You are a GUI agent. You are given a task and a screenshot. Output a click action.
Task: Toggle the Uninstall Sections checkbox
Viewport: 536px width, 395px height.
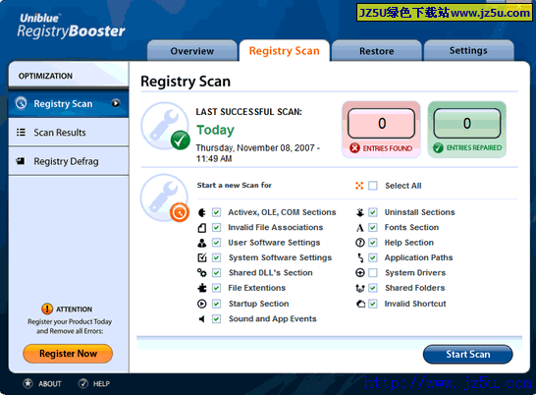[x=373, y=212]
